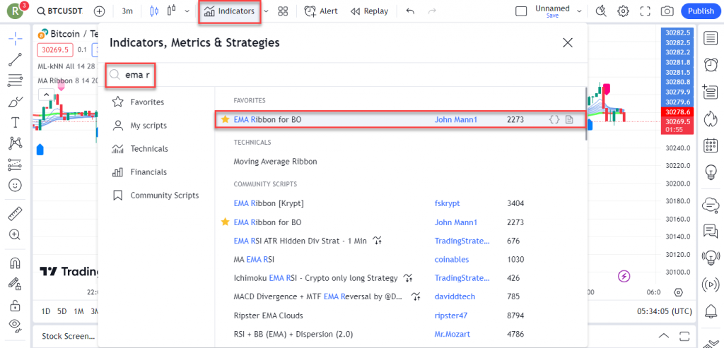
Task: Start bar Replay
Action: (x=369, y=11)
